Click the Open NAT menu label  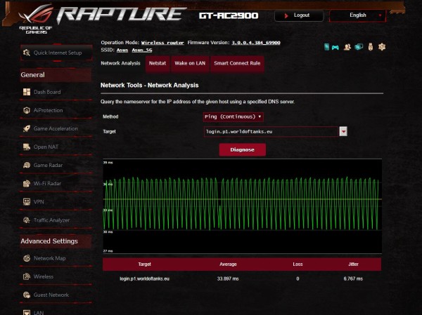click(46, 147)
